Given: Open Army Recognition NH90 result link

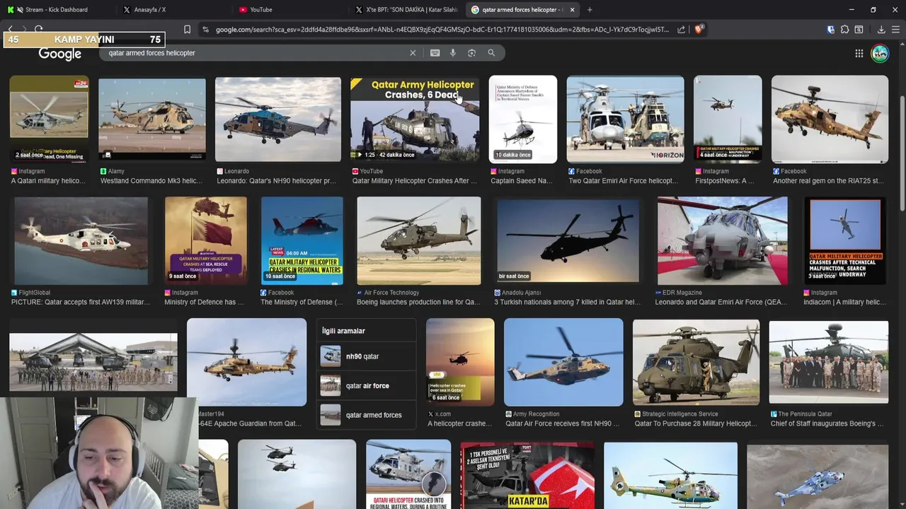Looking at the screenshot, I should click(562, 424).
